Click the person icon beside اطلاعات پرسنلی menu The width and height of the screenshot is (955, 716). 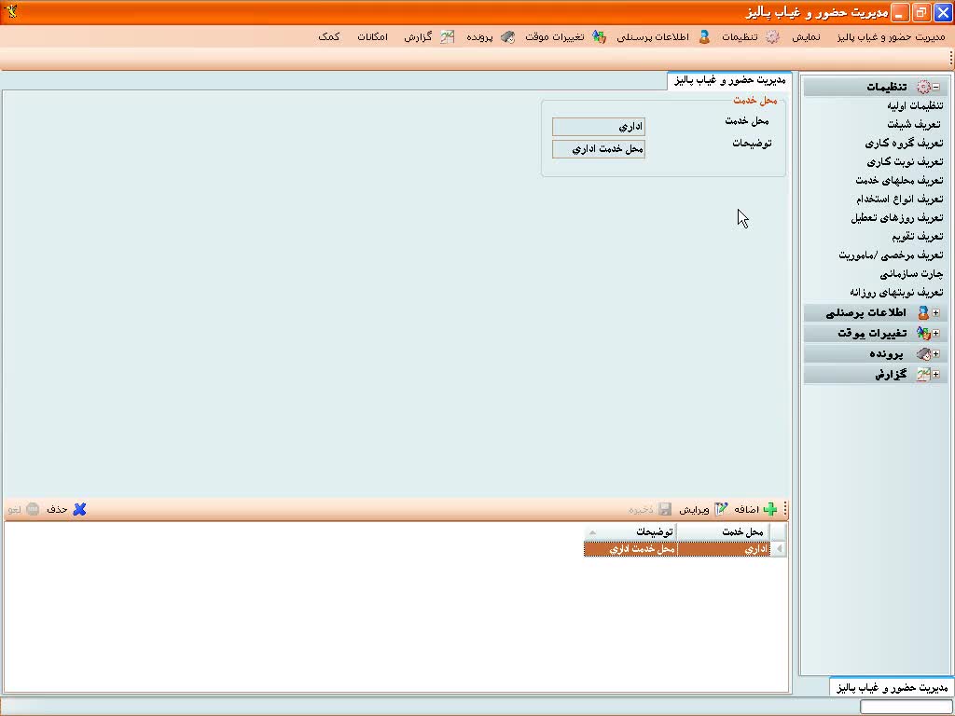click(x=704, y=37)
